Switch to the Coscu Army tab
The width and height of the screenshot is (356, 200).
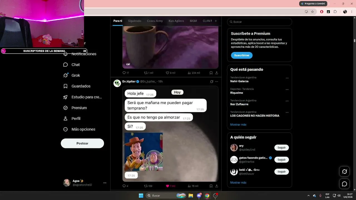coord(155,21)
